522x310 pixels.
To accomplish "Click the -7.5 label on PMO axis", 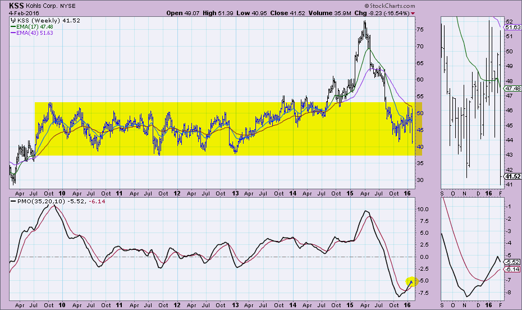I will [423, 293].
